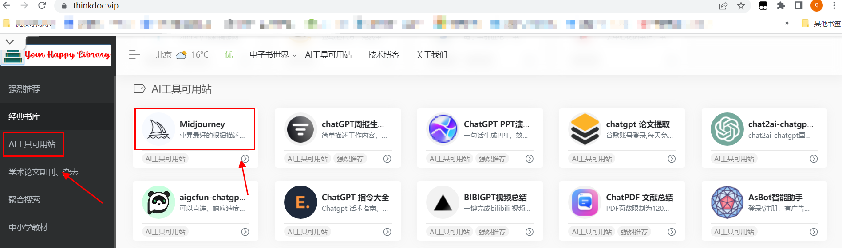This screenshot has width=842, height=248.
Task: Open the 其他书签 bookmarks folder
Action: 821,23
